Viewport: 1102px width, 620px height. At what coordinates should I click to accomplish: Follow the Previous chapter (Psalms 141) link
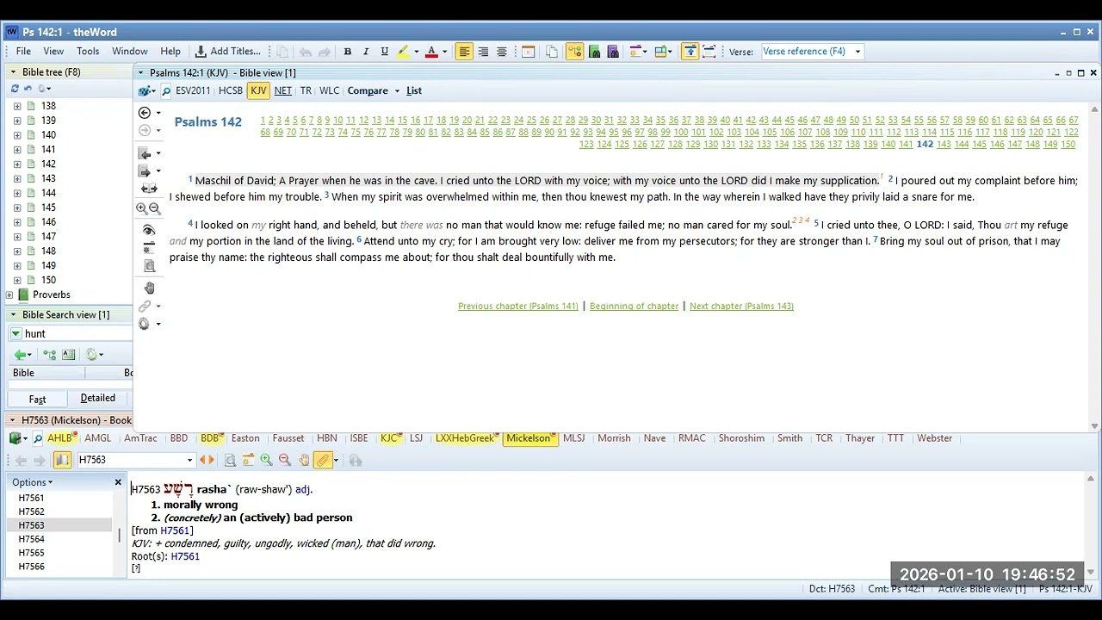[518, 307]
